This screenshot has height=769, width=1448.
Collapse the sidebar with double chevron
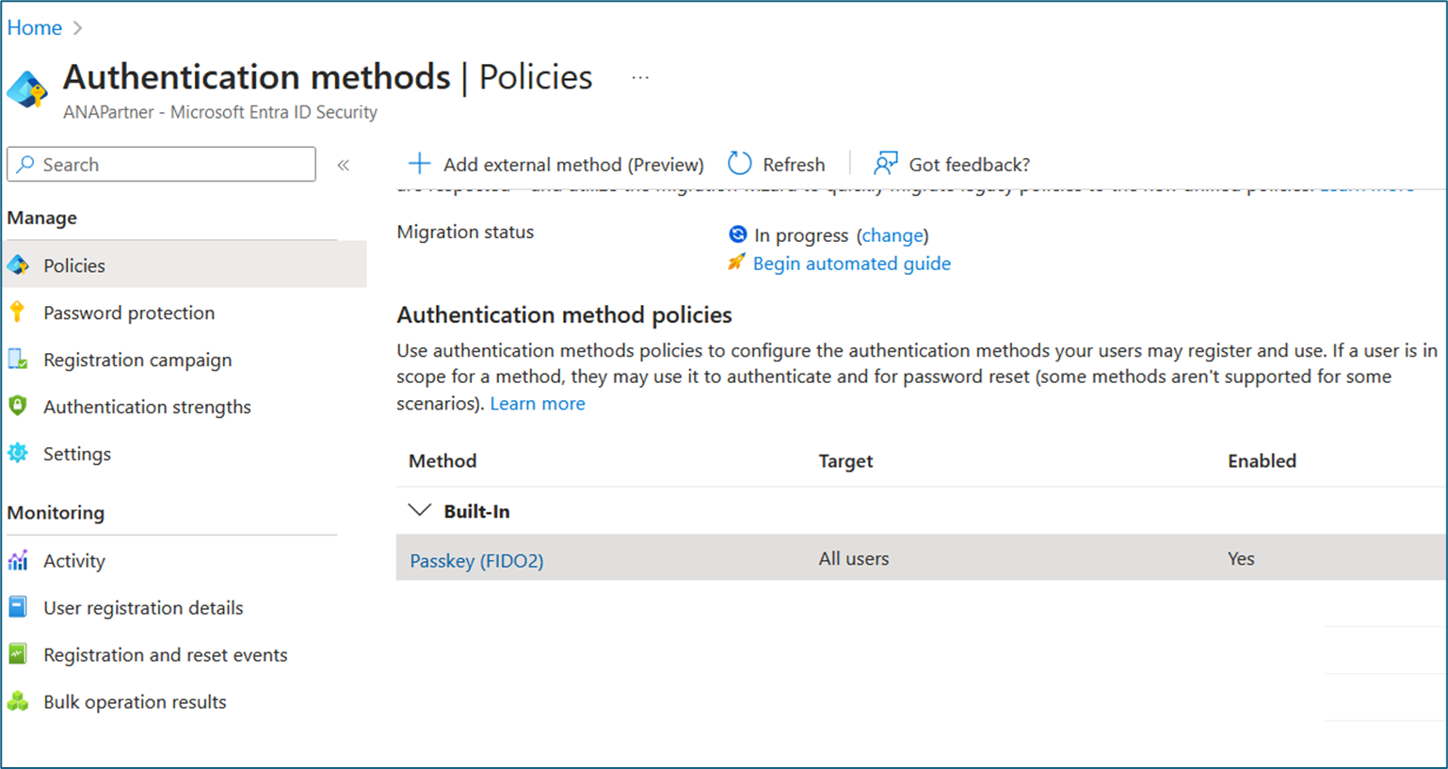pyautogui.click(x=344, y=165)
